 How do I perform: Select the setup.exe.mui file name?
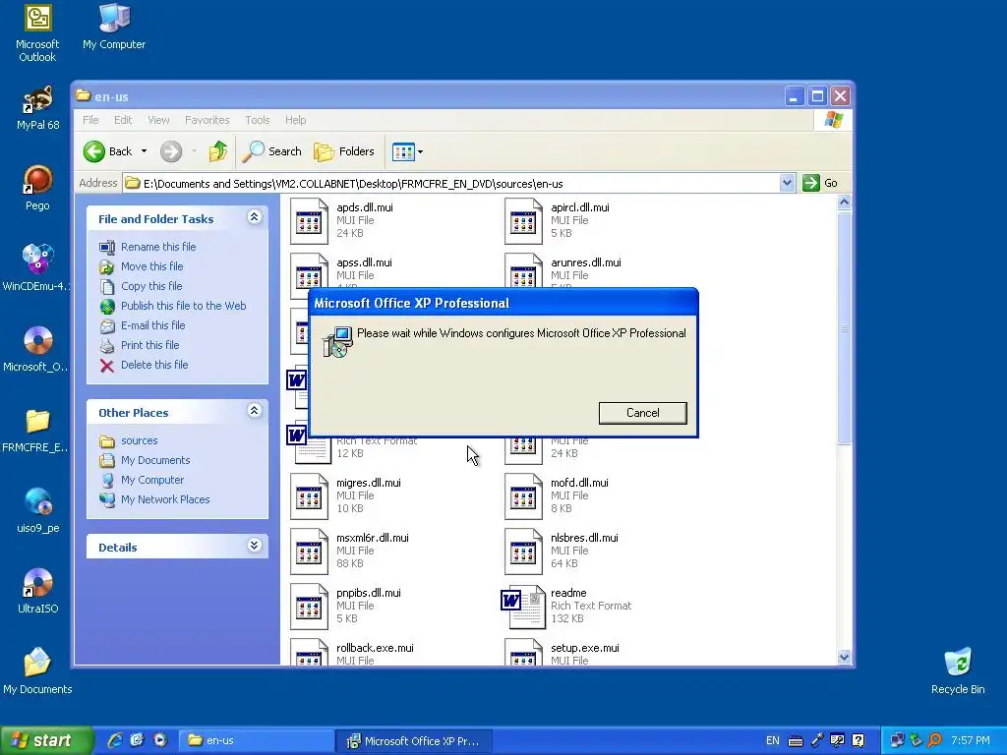pyautogui.click(x=584, y=648)
